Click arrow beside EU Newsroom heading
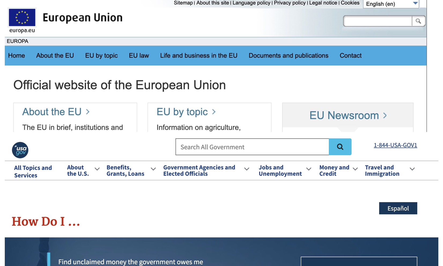This screenshot has width=443, height=266. coord(385,116)
